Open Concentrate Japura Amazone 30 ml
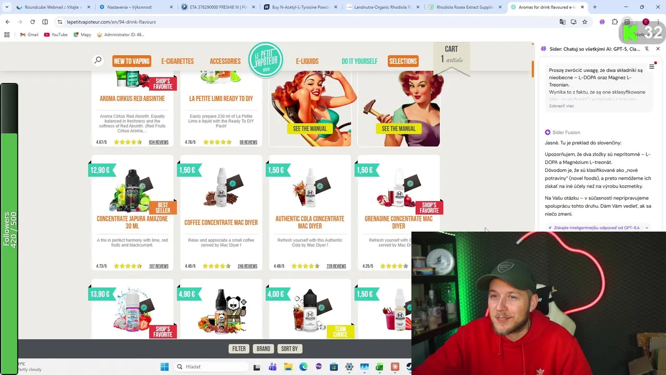 (132, 222)
